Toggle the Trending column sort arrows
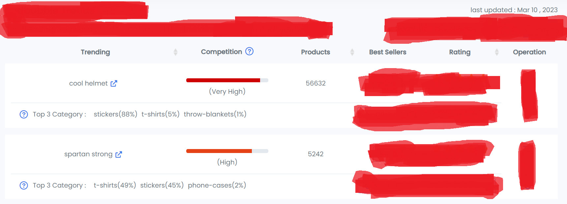Image resolution: width=567 pixels, height=204 pixels. point(175,52)
